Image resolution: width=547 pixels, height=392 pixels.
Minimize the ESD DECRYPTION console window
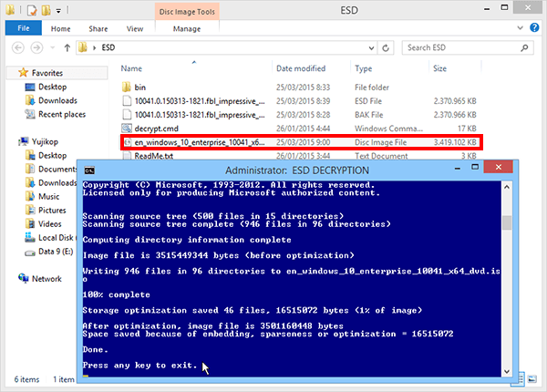(458, 168)
